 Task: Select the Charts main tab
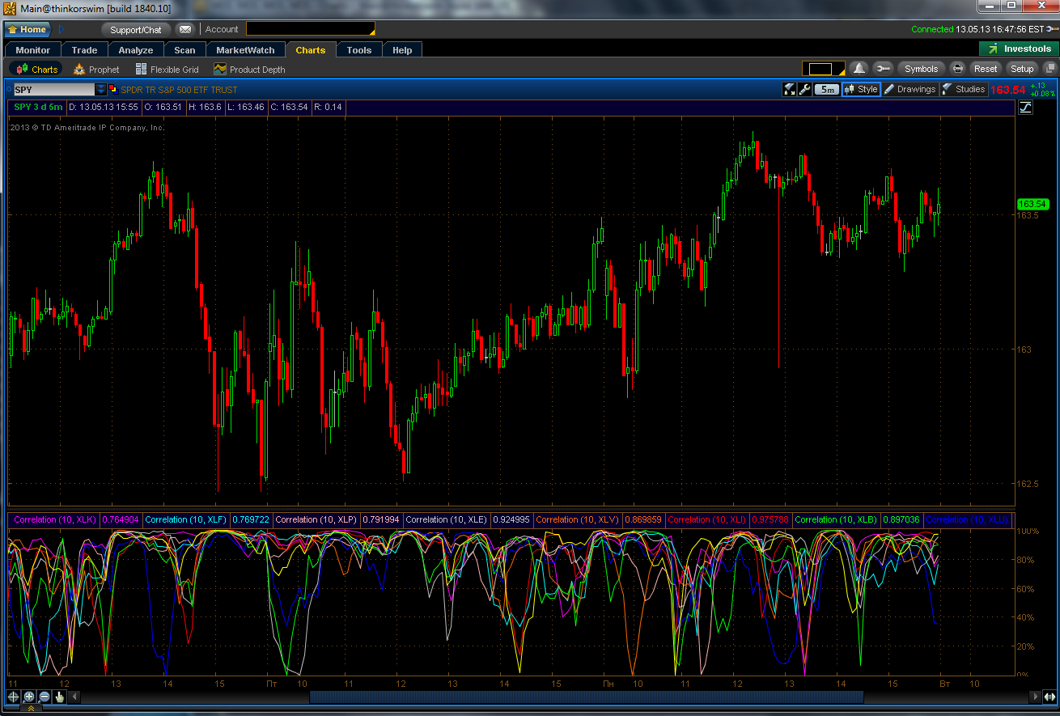[311, 50]
